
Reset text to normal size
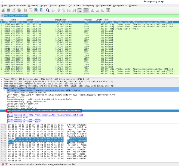103,10
